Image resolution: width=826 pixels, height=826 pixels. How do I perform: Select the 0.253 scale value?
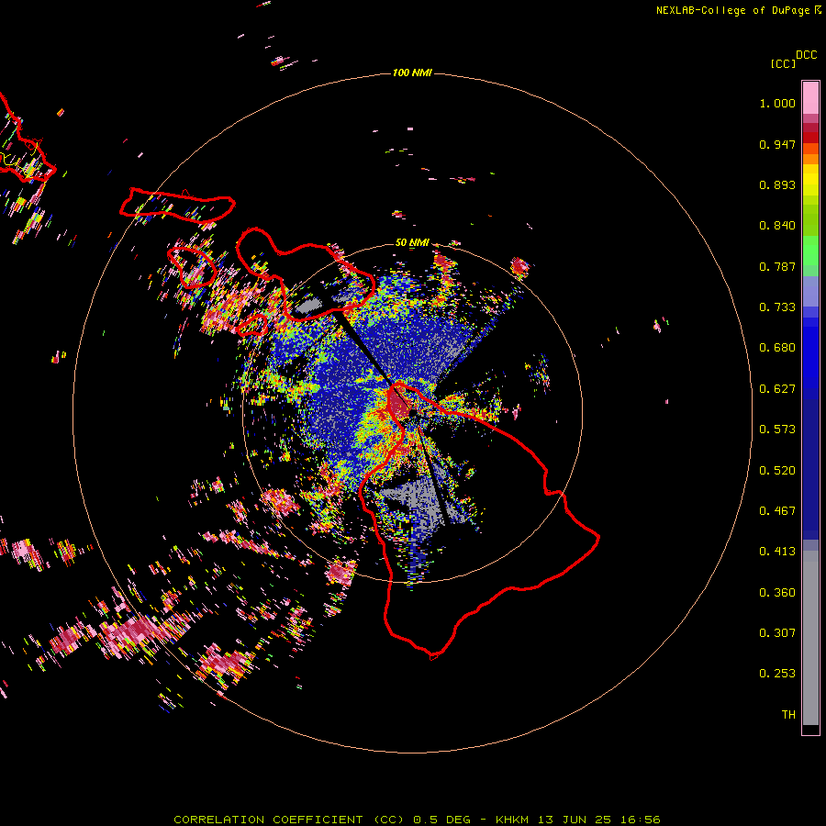pyautogui.click(x=777, y=674)
